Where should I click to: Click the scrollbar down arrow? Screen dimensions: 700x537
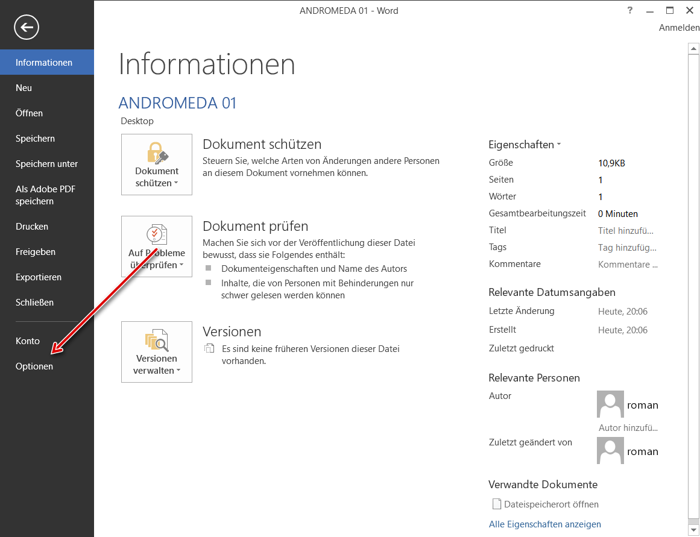[693, 529]
